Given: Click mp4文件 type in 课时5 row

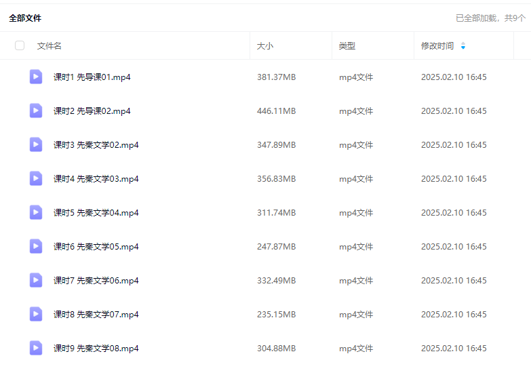Looking at the screenshot, I should click(356, 213).
